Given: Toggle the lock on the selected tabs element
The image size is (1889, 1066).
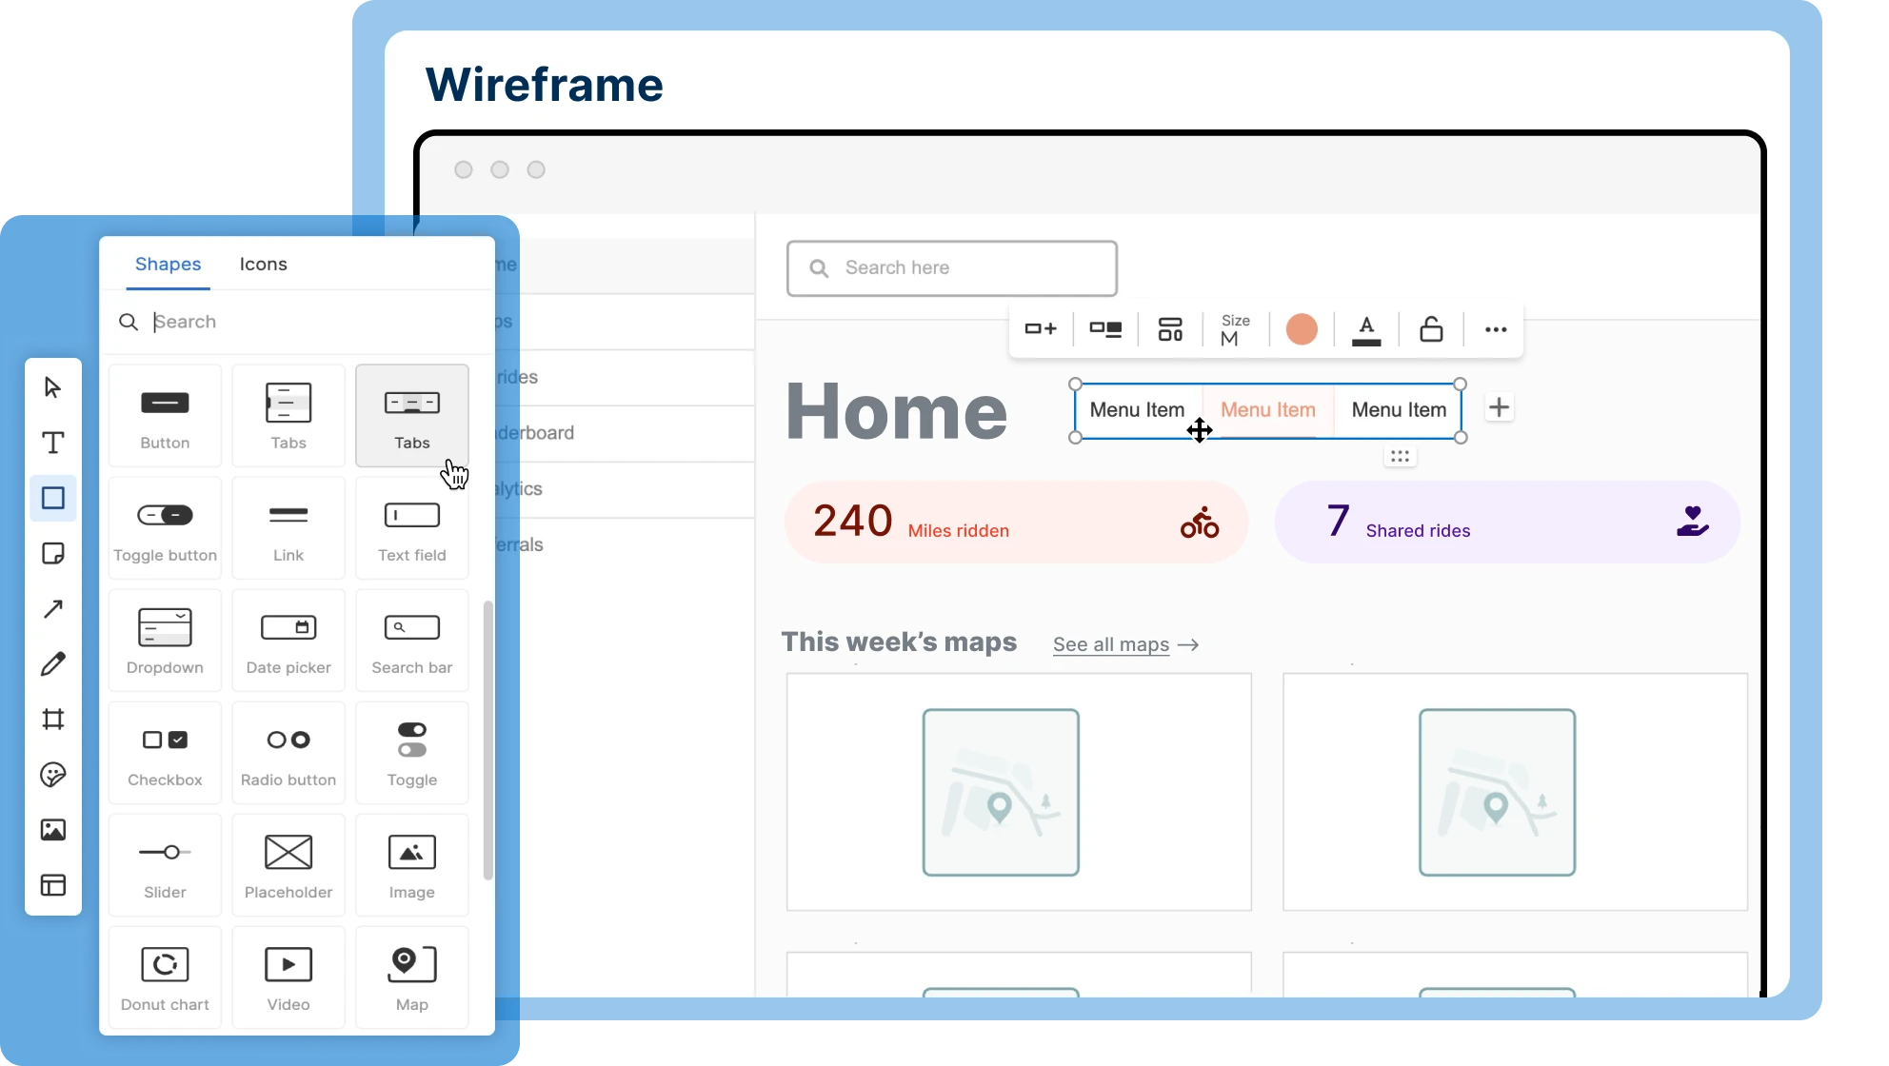Looking at the screenshot, I should 1431,329.
